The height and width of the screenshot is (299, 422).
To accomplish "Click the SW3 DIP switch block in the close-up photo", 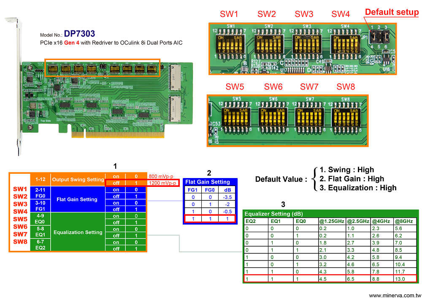I will point(306,44).
